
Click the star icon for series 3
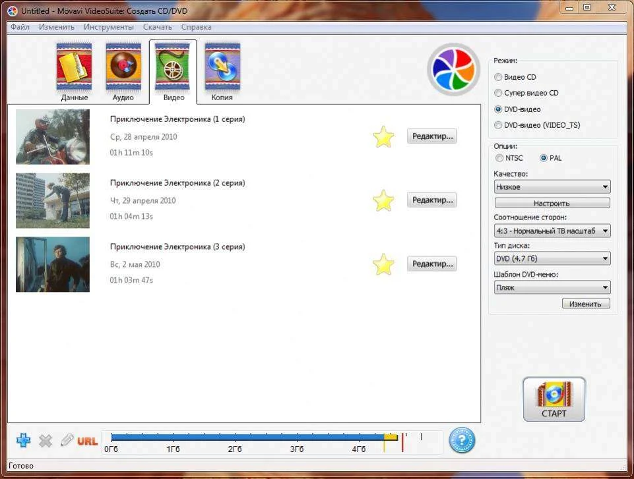383,265
